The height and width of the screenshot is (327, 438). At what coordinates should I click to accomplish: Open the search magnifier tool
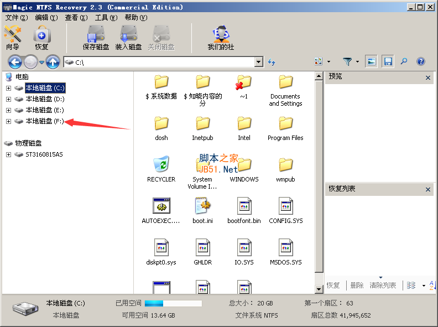coord(404,61)
